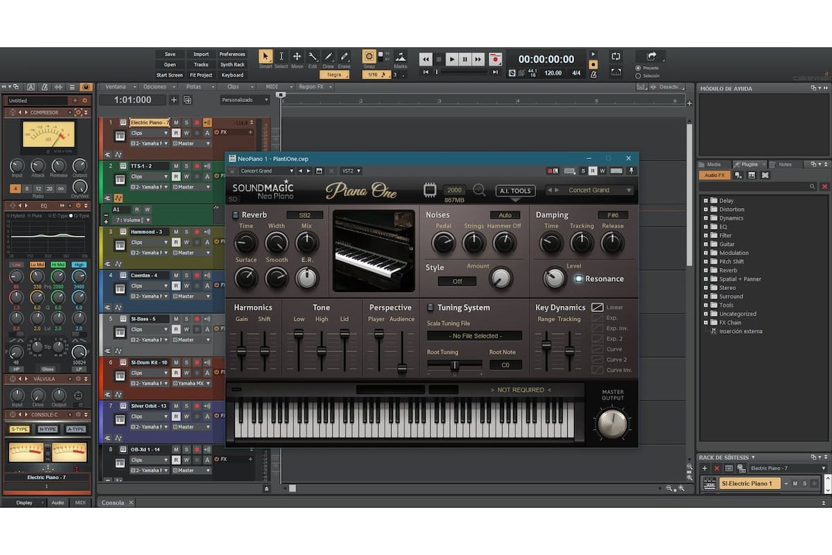This screenshot has width=832, height=555.
Task: Adjust the Root Tuning slider
Action: coord(454,364)
